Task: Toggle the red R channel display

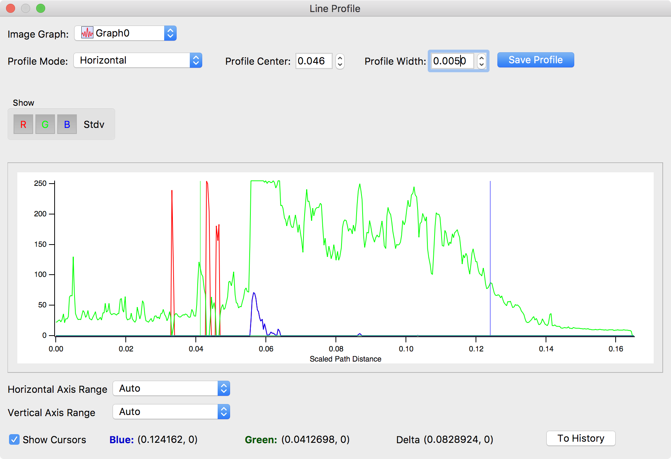Action: tap(23, 125)
